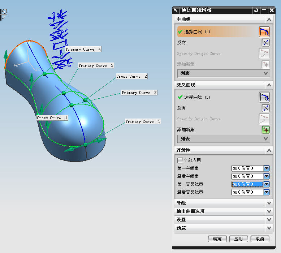Screen dimensions: 281x253
Task: Open 最后主线串 continuity dropdown
Action: point(266,176)
